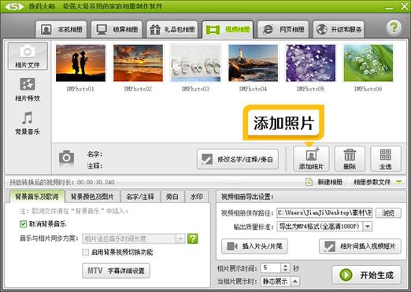This screenshot has width=411, height=292.
Task: Click the 删除 trash icon button
Action: tap(350, 159)
